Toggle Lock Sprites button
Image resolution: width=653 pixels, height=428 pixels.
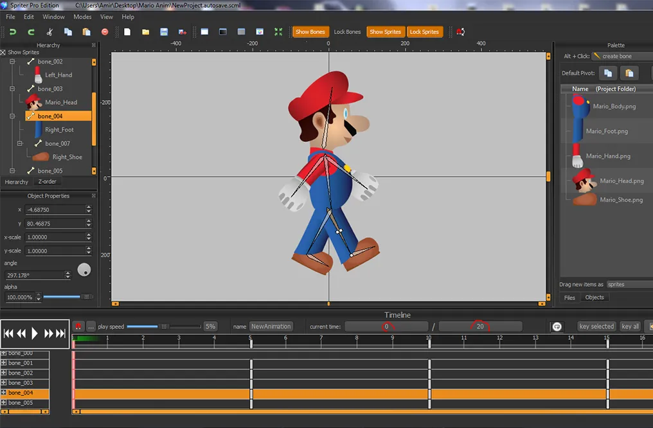424,32
